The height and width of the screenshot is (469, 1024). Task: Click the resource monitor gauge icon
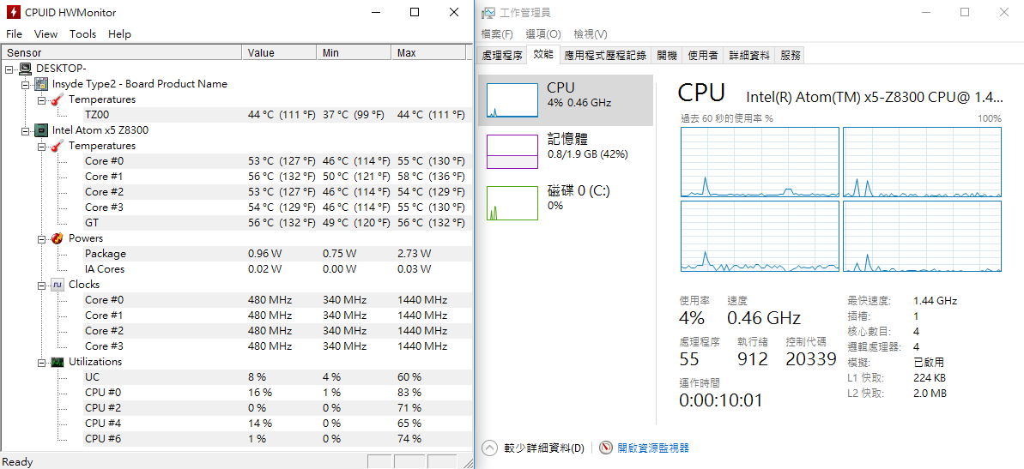[606, 448]
